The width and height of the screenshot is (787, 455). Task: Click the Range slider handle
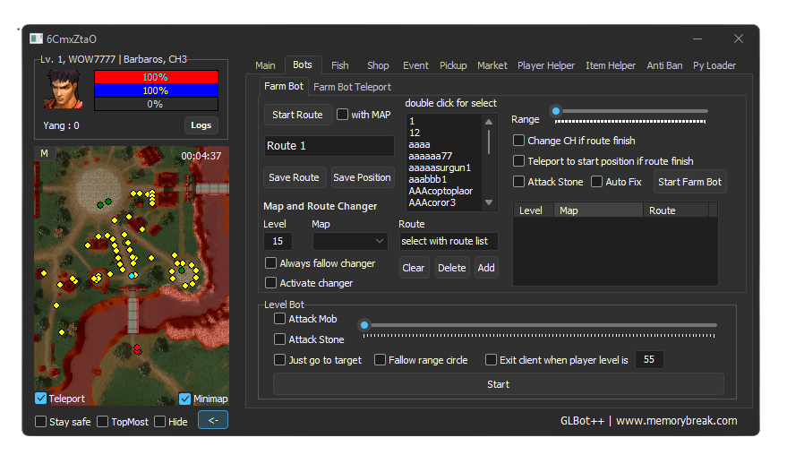click(556, 111)
